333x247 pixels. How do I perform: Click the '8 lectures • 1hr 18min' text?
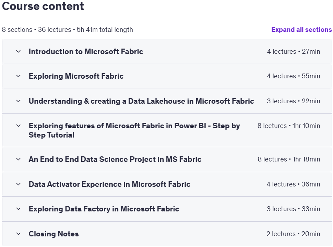coord(289,159)
